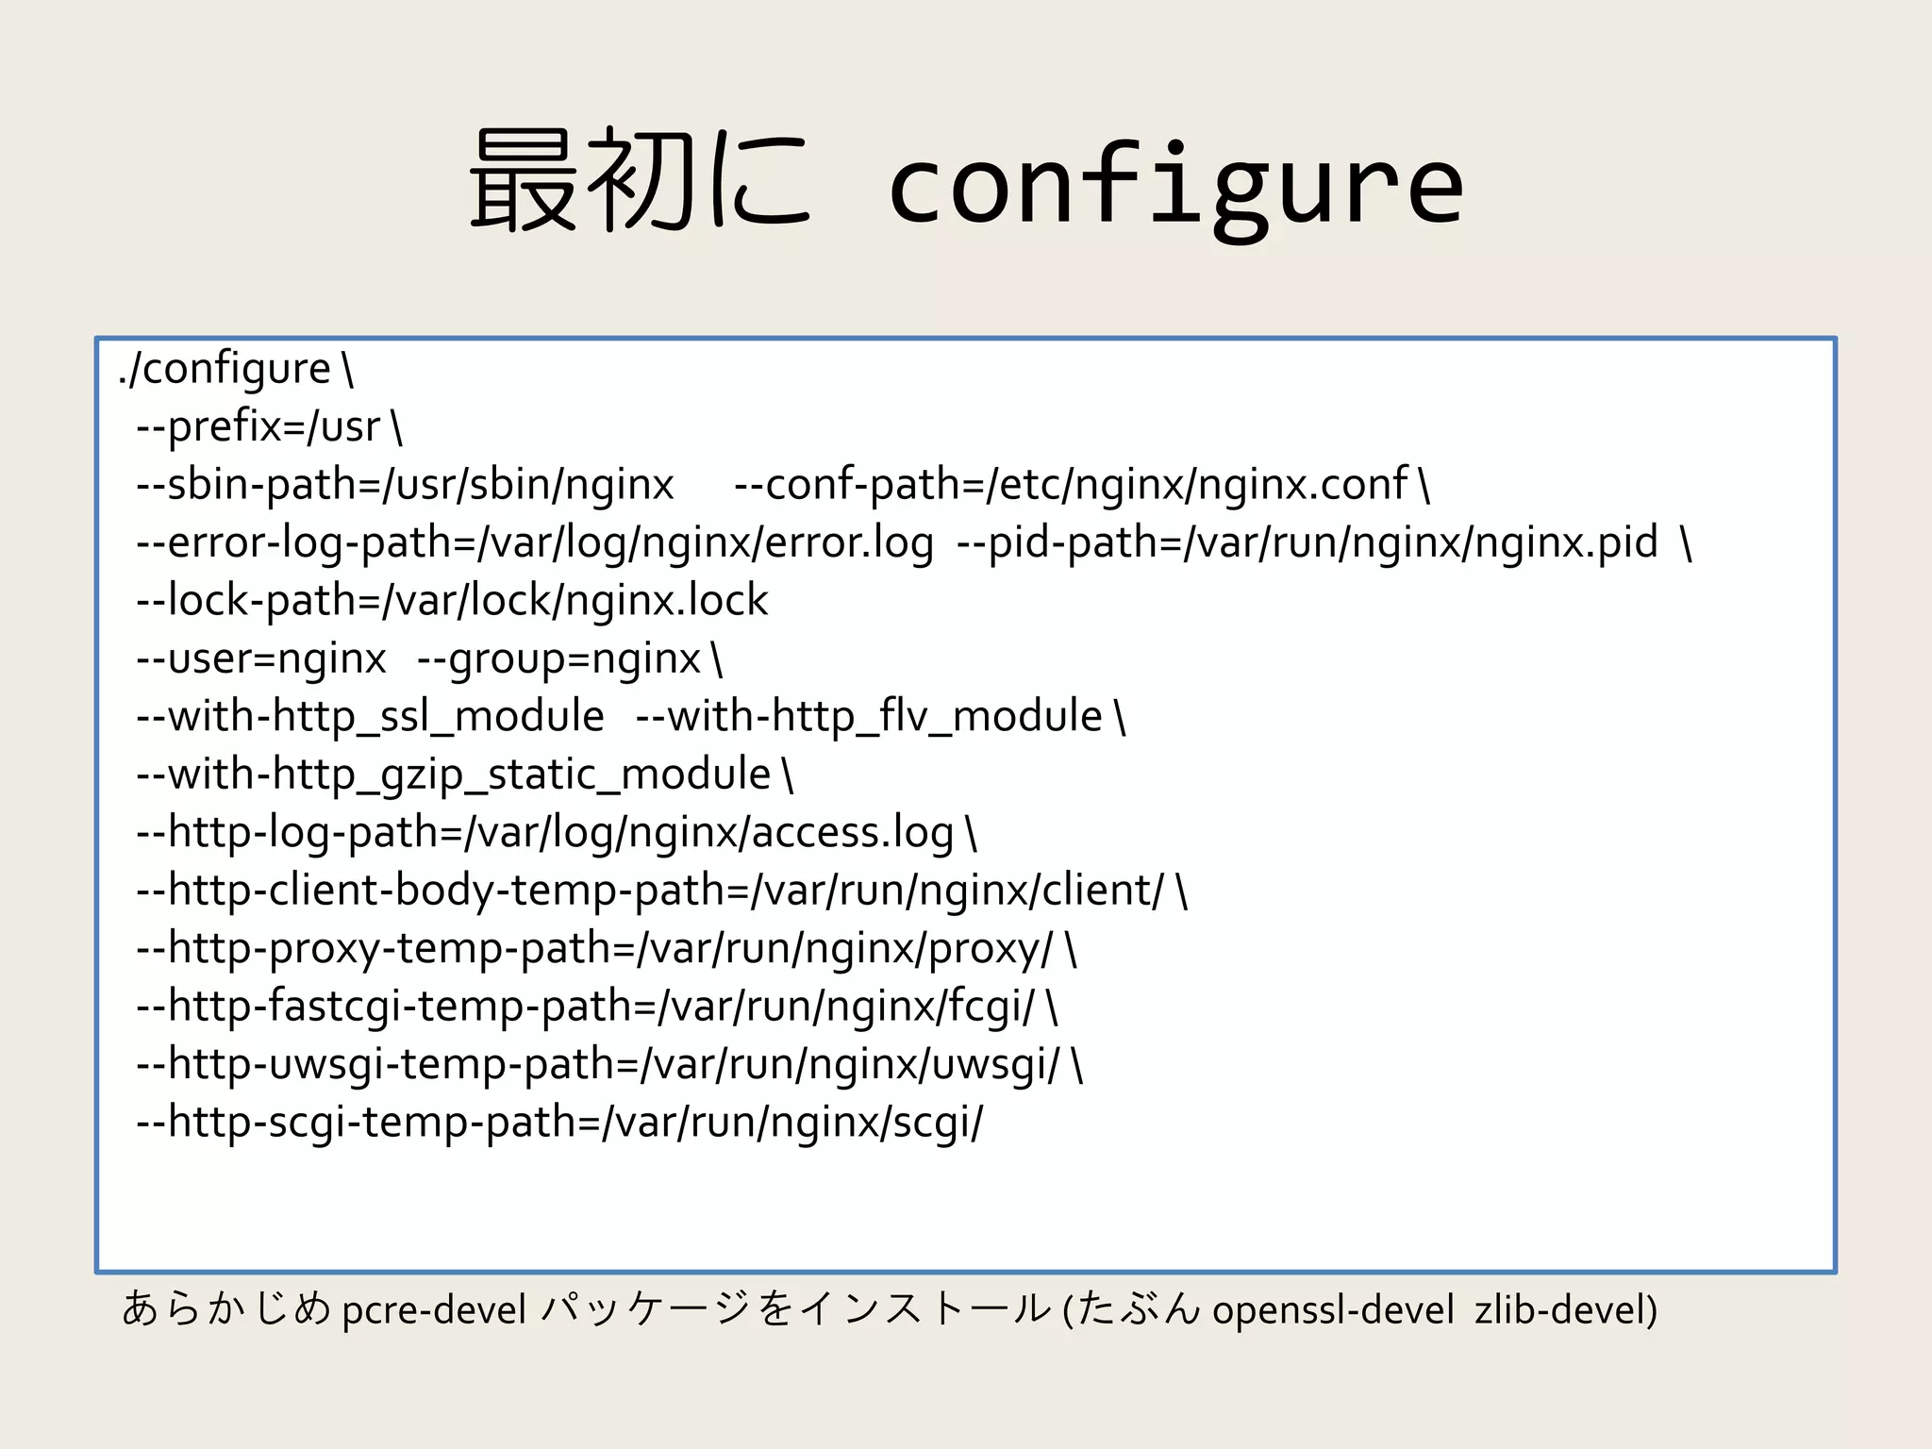
Task: Click 'pcre-devel' in the footnote
Action: point(434,1310)
